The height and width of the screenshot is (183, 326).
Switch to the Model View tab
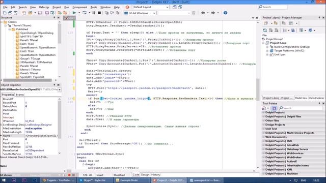pyautogui.click(x=301, y=98)
